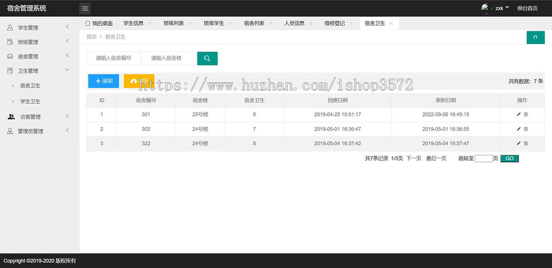This screenshot has height=268, width=552.
Task: Focus the 请输入宿舍楼 input field
Action: tap(169, 58)
